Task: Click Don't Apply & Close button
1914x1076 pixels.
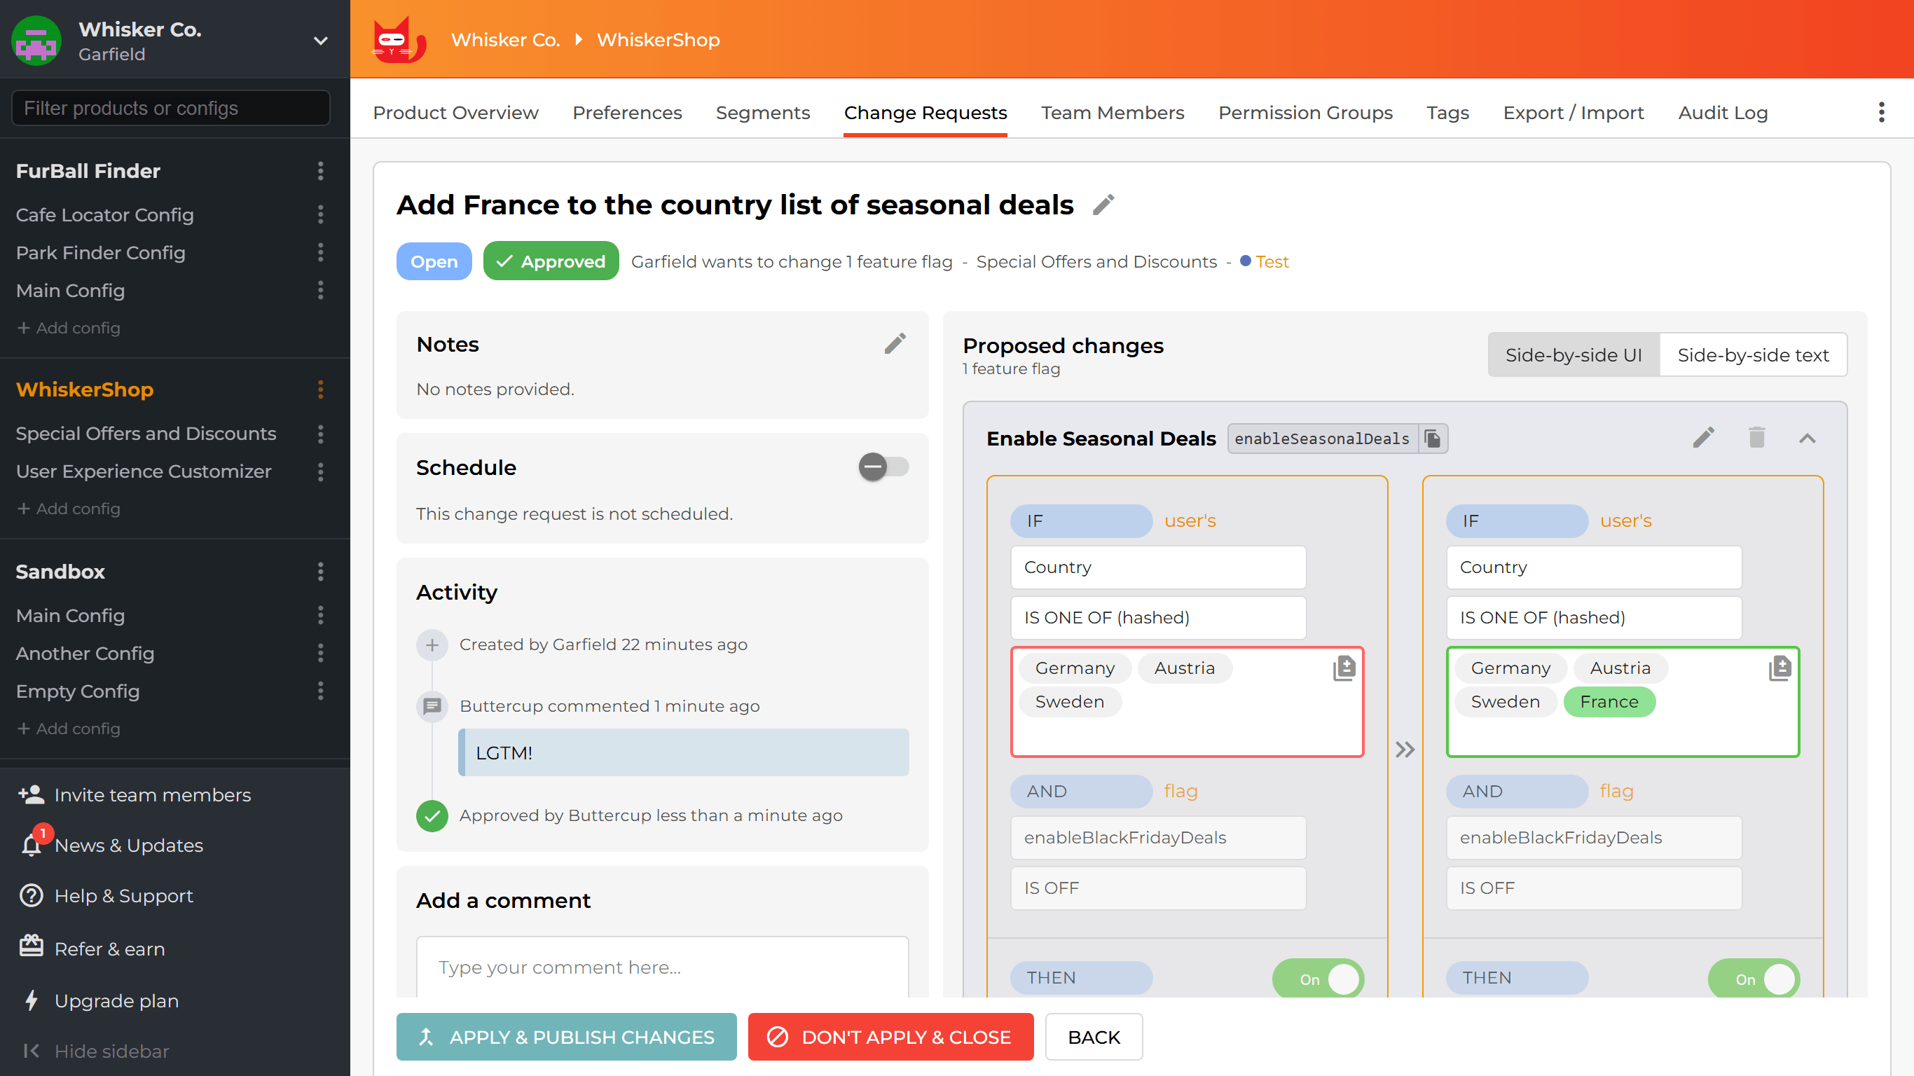Action: (x=890, y=1037)
